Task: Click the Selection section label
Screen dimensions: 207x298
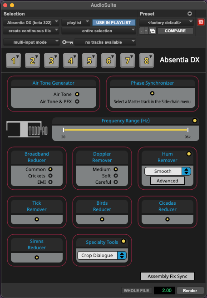Action: (x=14, y=14)
